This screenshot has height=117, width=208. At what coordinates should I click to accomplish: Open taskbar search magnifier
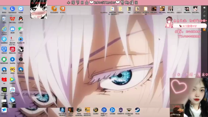point(204,12)
